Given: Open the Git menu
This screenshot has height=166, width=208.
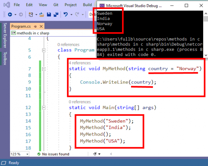Looking at the screenshot, I should pyautogui.click(x=55, y=5).
